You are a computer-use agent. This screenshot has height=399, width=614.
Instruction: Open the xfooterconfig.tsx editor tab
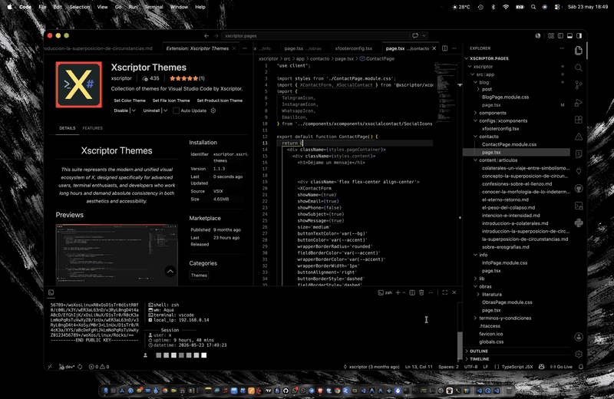[x=354, y=48]
